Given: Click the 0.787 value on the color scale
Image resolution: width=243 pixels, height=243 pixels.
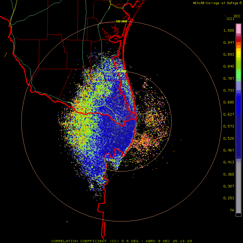Looking at the screenshot, I should 229,78.
